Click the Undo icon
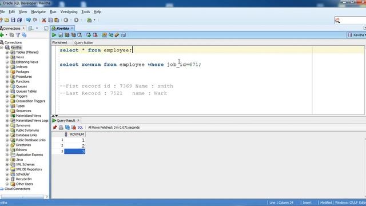 pos(29,20)
